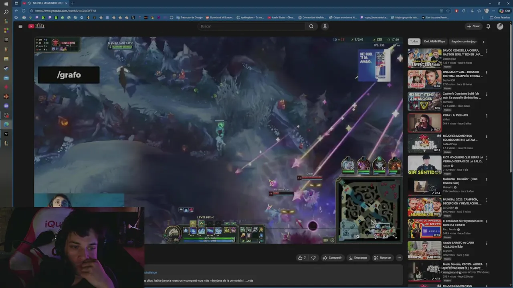Open the browser tab actions menu icon

pyautogui.click(x=16, y=3)
